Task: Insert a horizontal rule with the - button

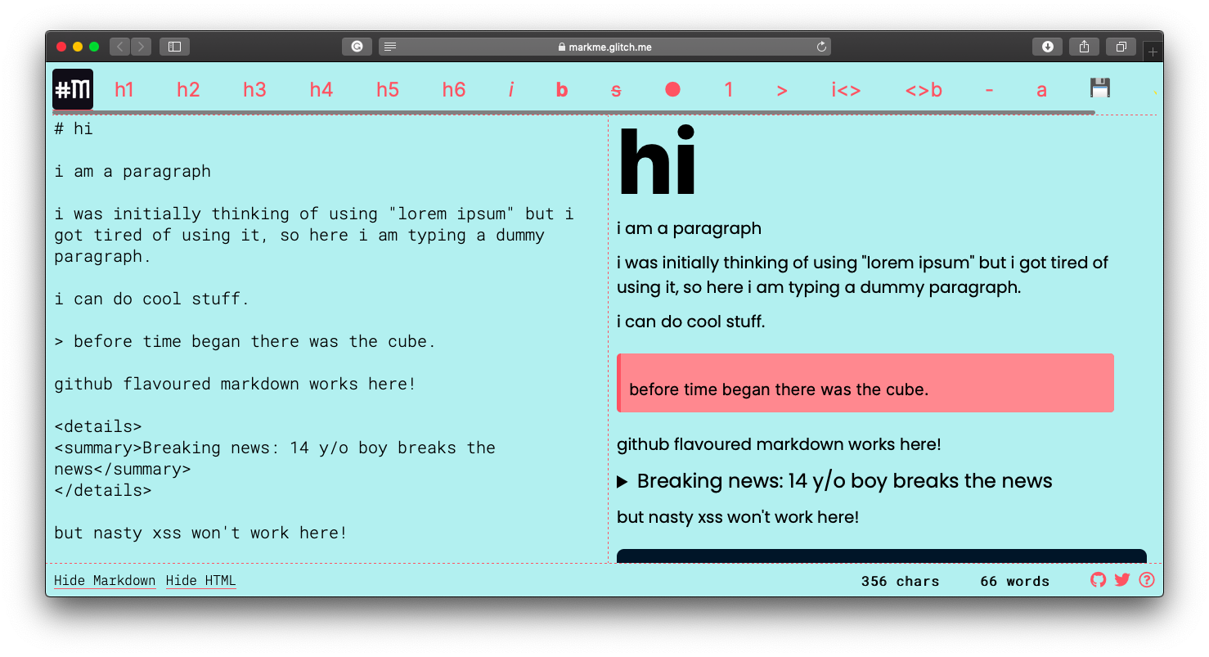Action: (990, 90)
